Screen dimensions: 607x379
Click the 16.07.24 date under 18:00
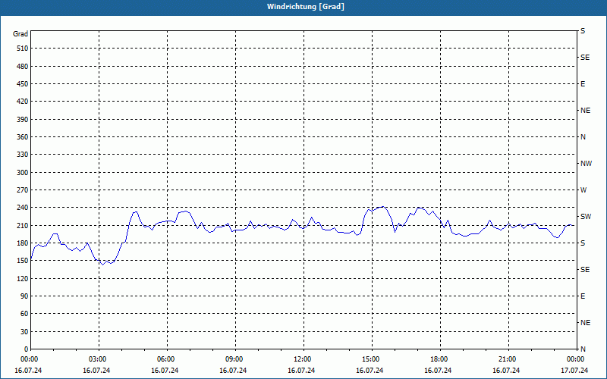[x=438, y=371]
